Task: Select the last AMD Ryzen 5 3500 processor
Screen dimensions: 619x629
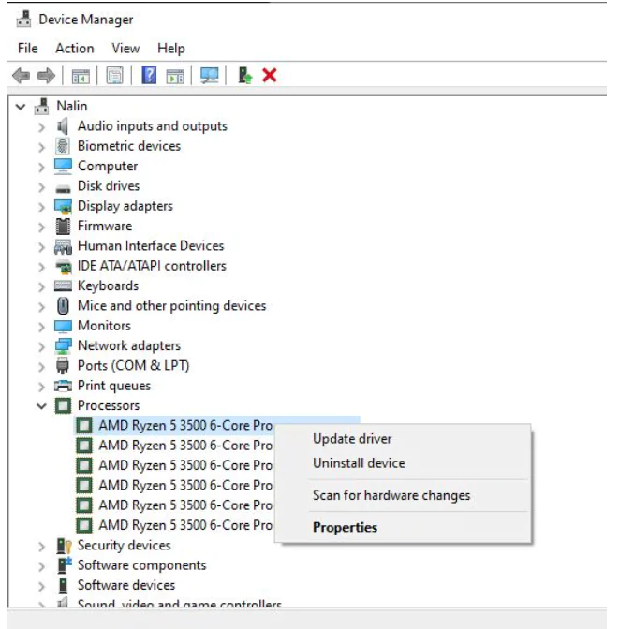Action: click(x=185, y=525)
